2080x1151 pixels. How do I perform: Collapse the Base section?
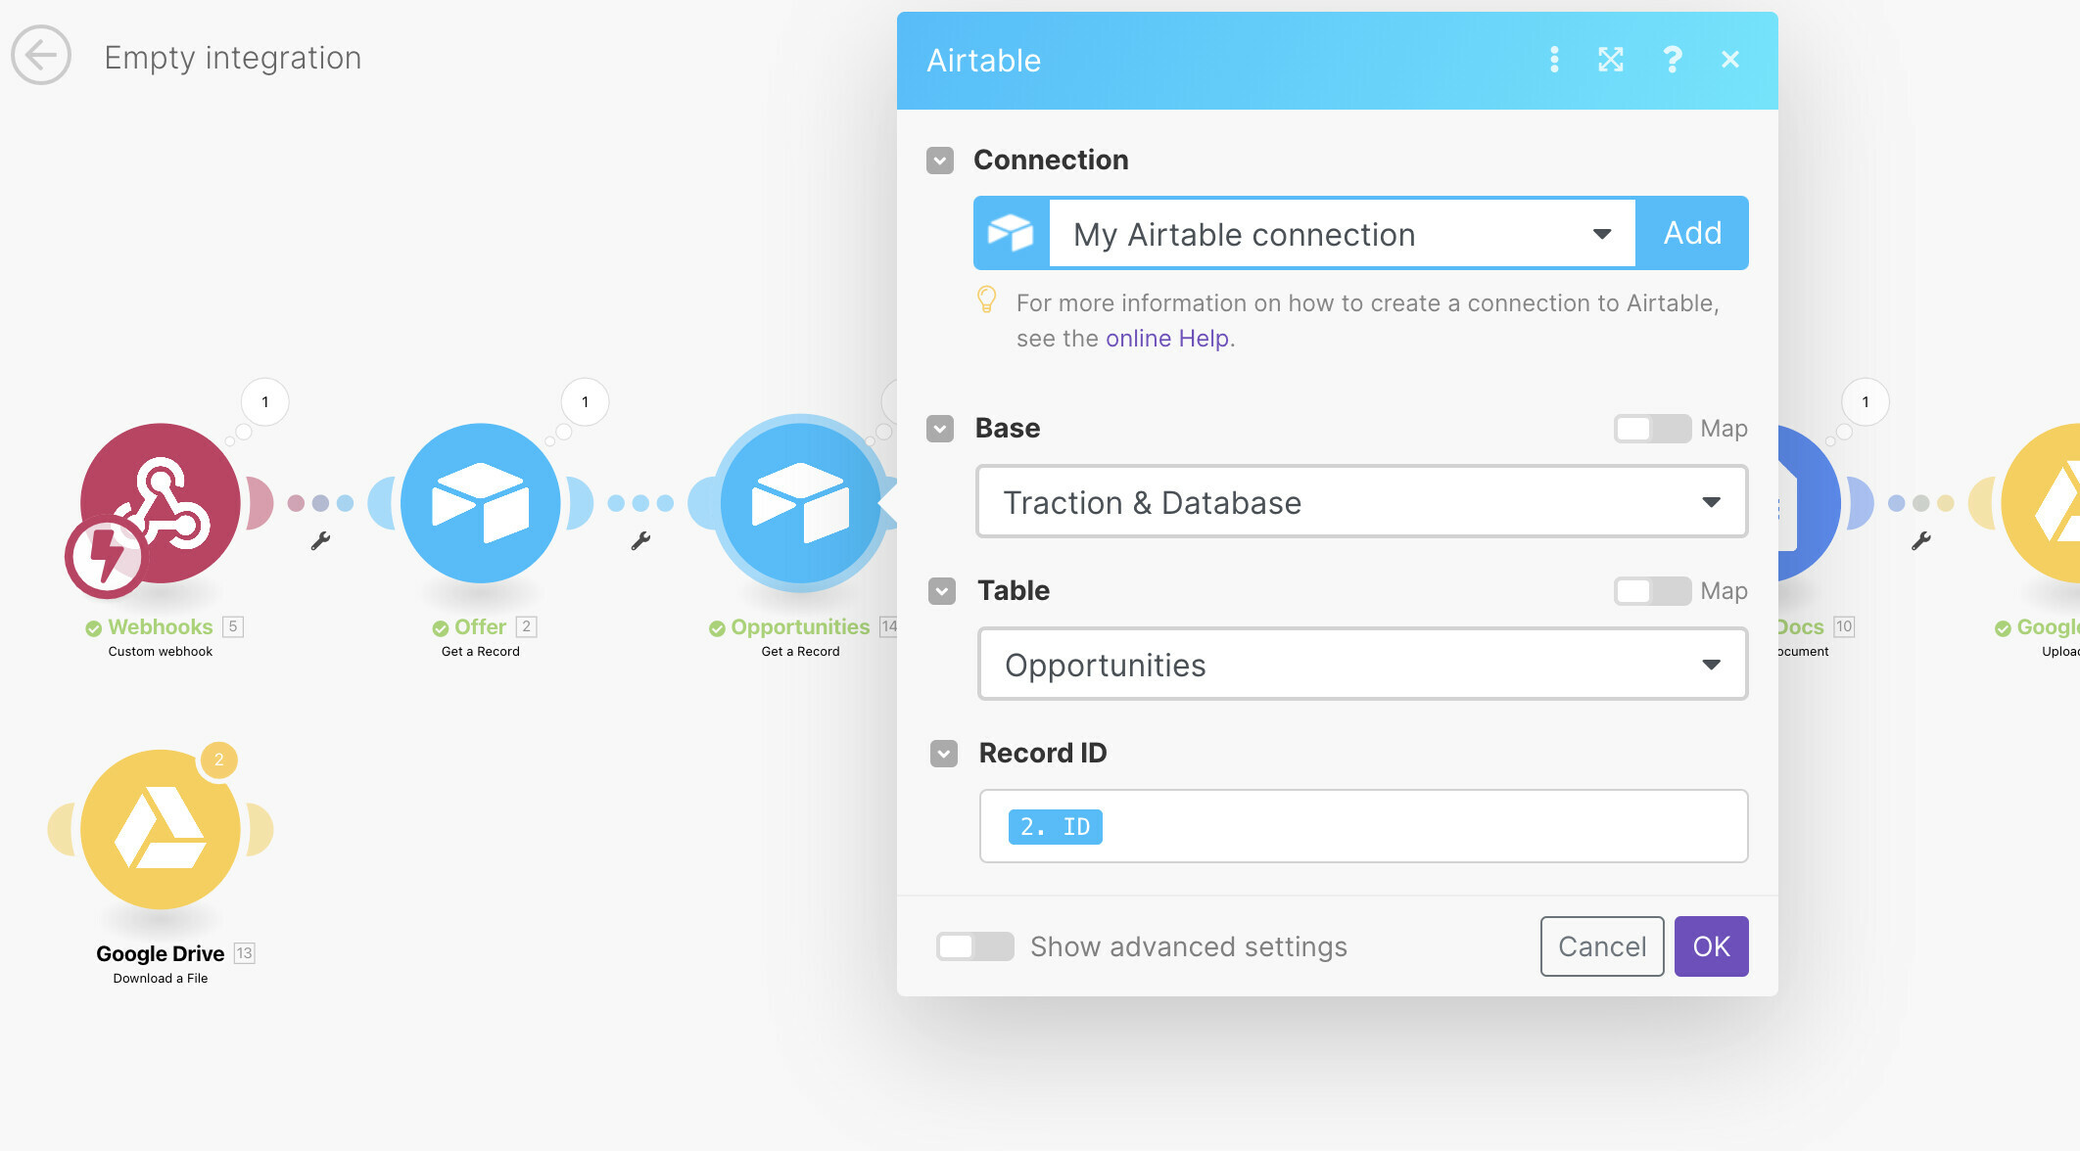[940, 429]
